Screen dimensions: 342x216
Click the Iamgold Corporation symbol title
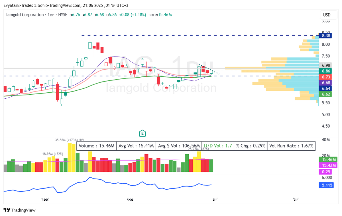coord(25,14)
